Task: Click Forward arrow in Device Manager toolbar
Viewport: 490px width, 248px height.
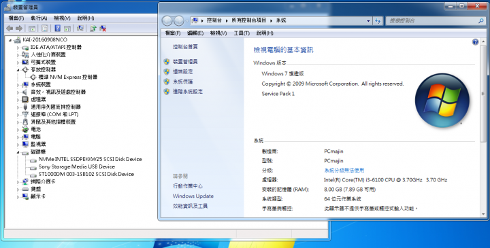Action: click(x=19, y=29)
